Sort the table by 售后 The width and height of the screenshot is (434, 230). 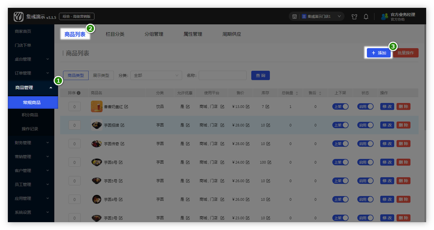(x=320, y=93)
